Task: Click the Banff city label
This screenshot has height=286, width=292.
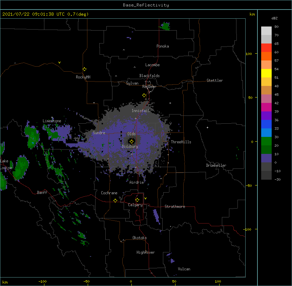Action: tap(42, 193)
